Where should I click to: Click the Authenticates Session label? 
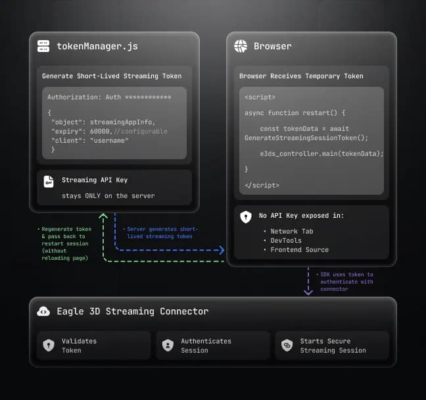point(206,345)
